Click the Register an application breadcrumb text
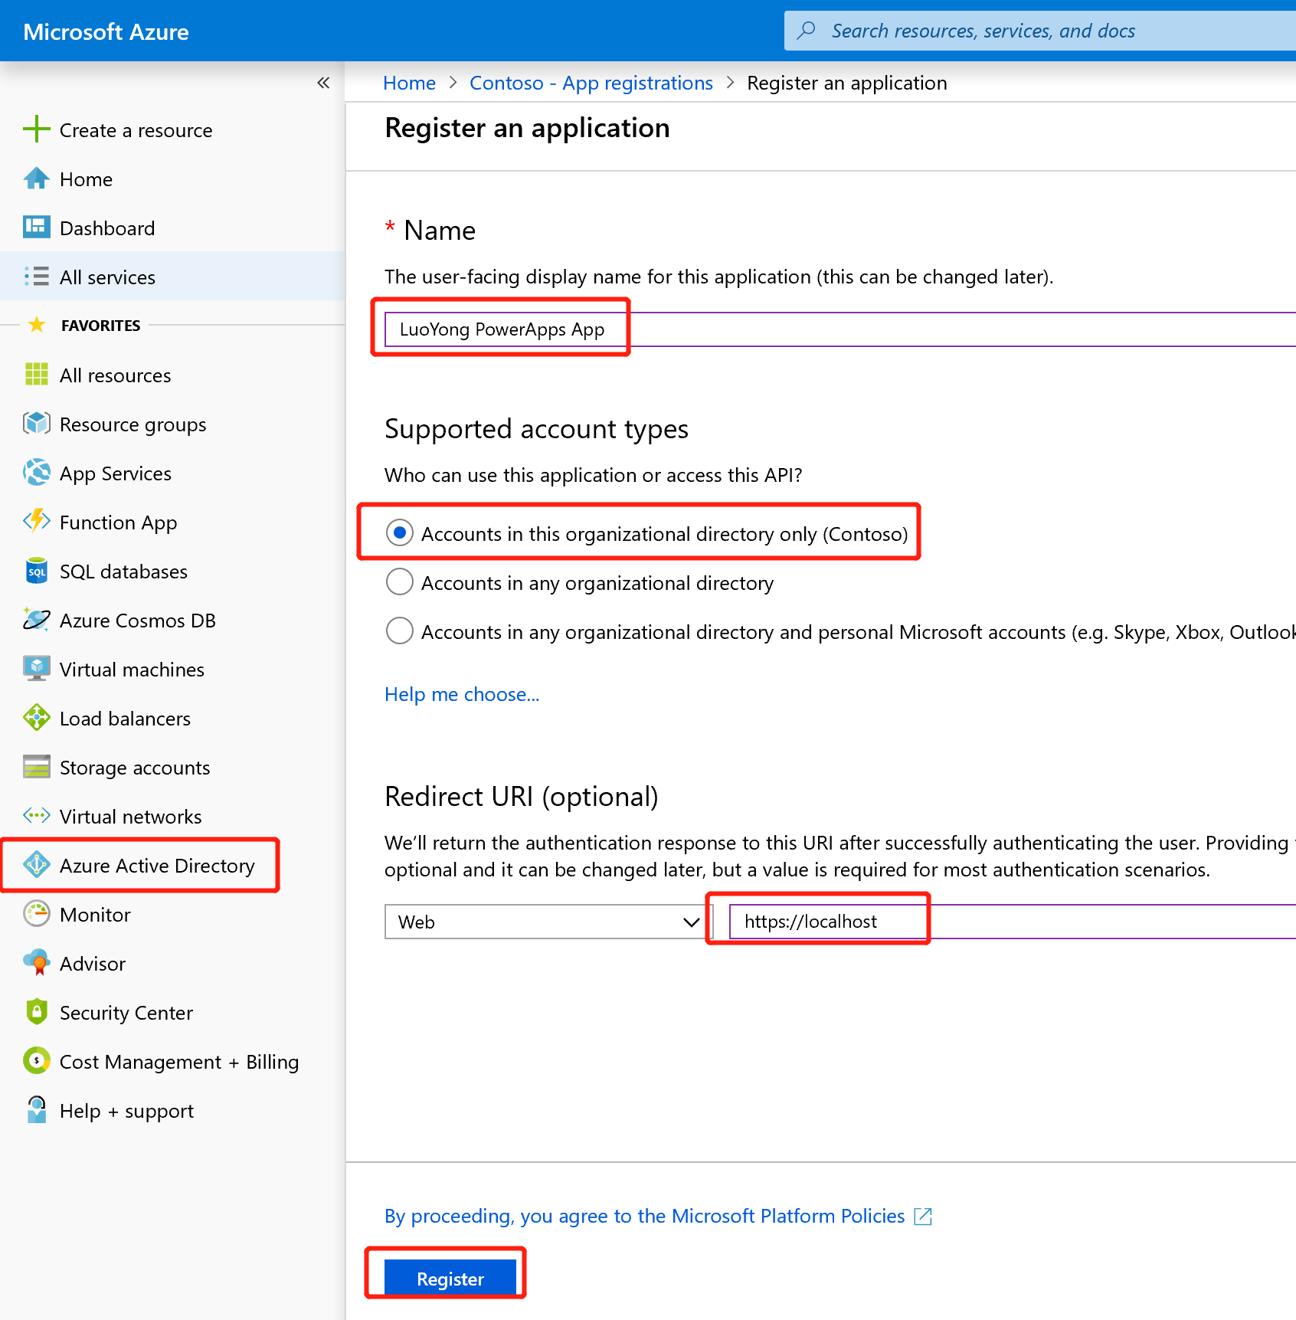The height and width of the screenshot is (1320, 1296). coord(847,83)
